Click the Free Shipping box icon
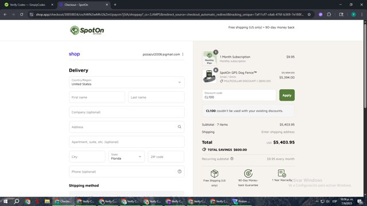Image resolution: width=367 pixels, height=206 pixels. coord(214,173)
